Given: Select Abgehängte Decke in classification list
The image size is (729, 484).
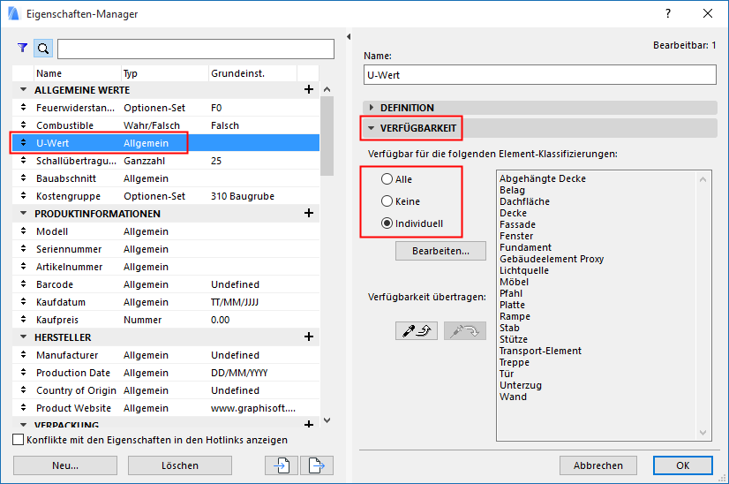Looking at the screenshot, I should [543, 178].
